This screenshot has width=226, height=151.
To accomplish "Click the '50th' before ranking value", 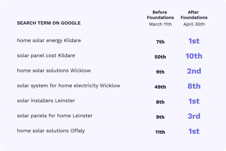I will 160,57.
